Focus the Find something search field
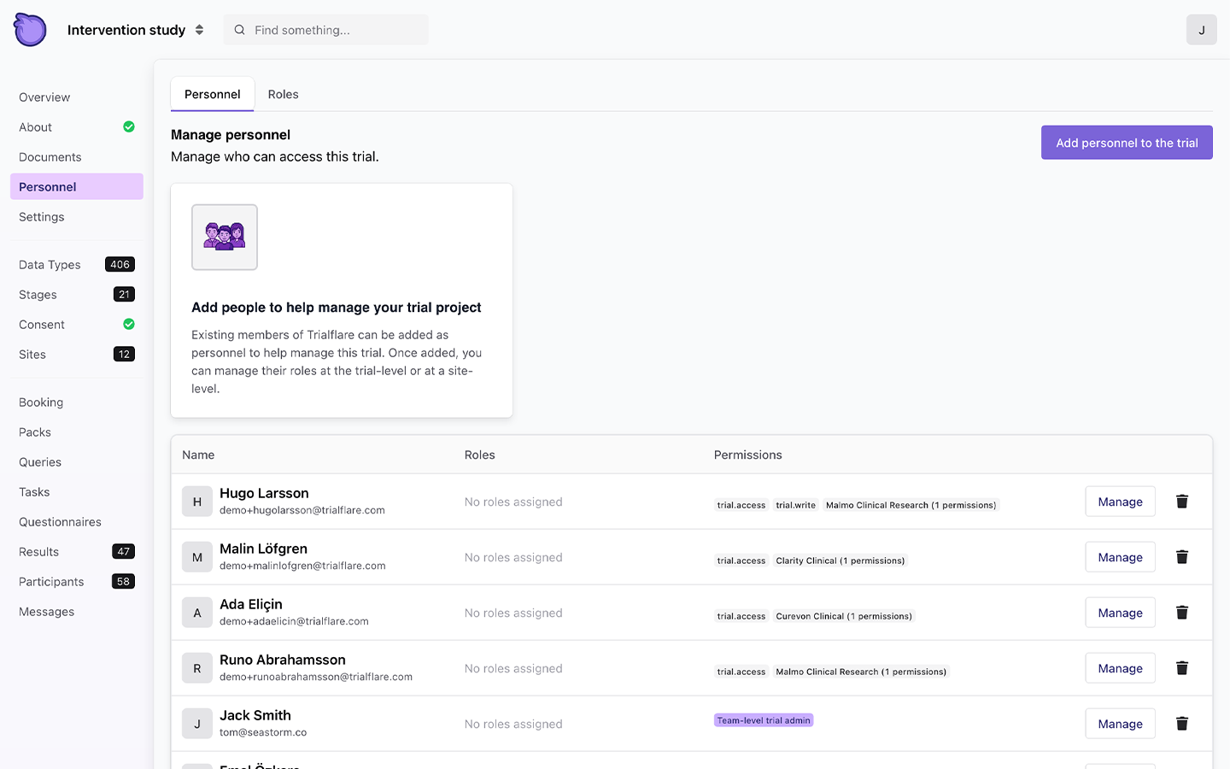Viewport: 1230px width, 769px height. [326, 30]
